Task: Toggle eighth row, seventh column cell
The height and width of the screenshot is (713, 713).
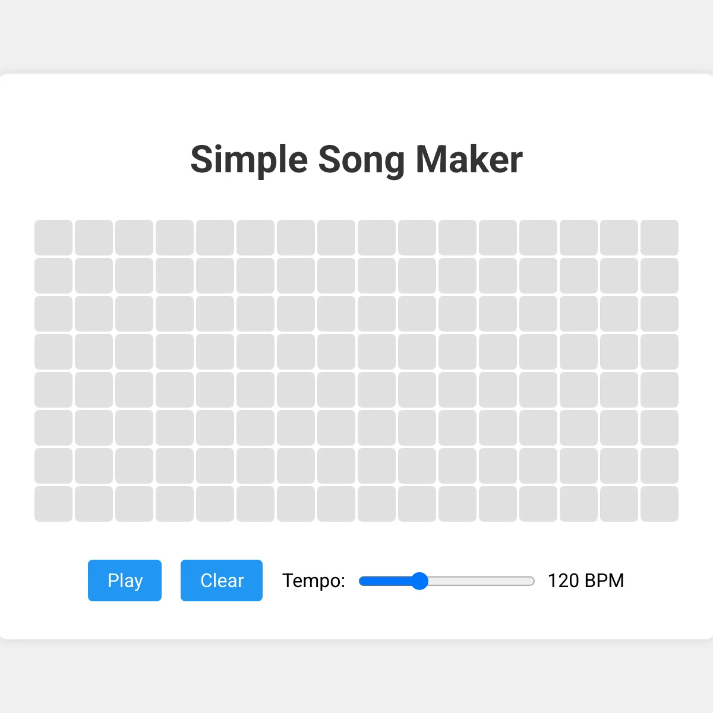Action: click(296, 504)
